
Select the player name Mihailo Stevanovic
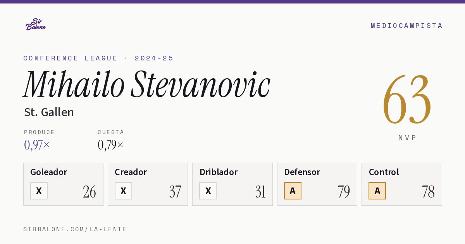(x=146, y=84)
